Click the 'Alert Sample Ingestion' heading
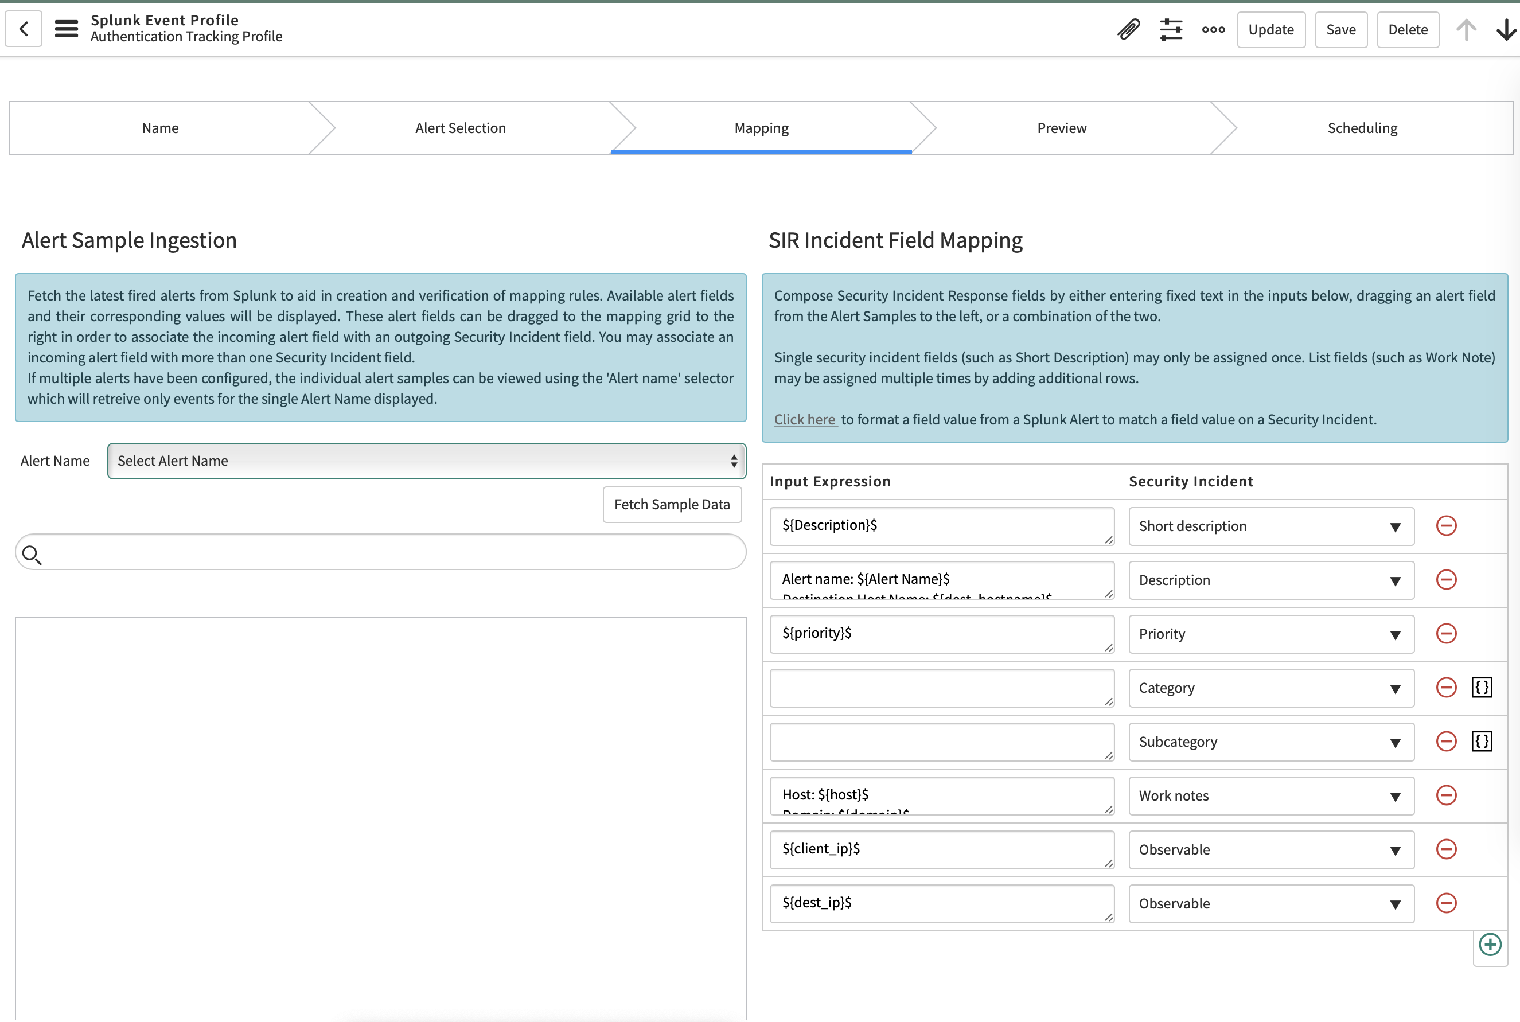The image size is (1520, 1022). pyautogui.click(x=129, y=240)
